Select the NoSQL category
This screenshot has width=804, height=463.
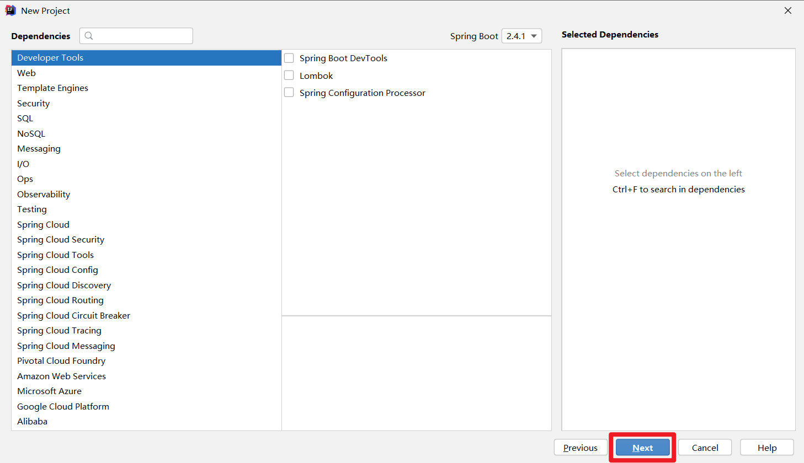point(146,133)
